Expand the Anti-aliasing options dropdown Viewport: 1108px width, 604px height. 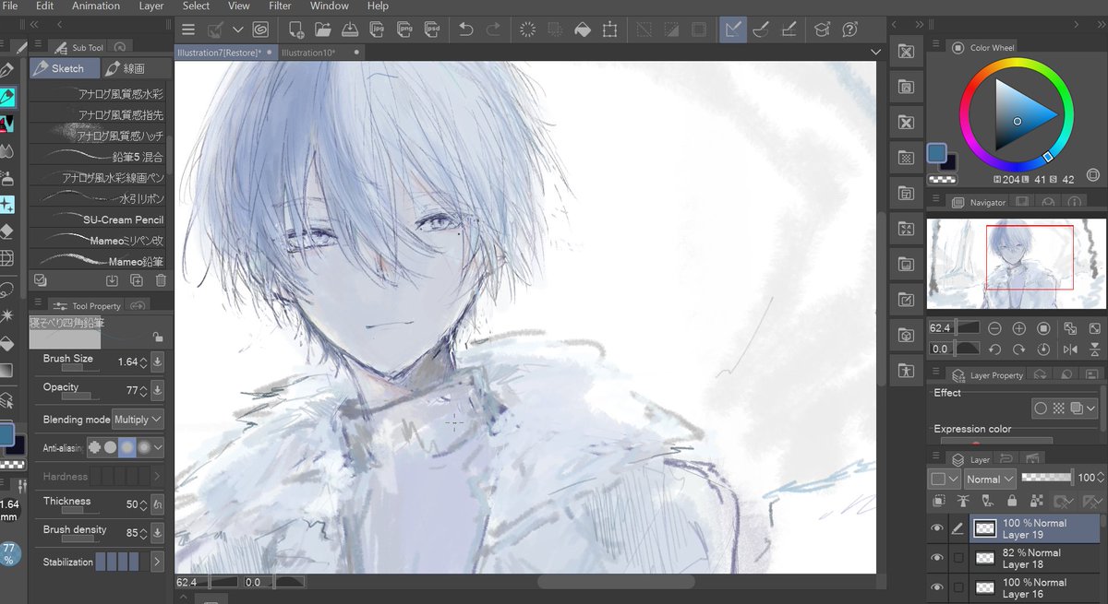[158, 447]
